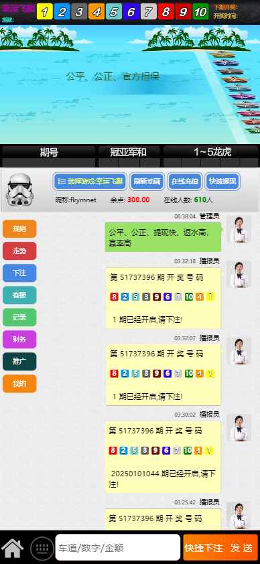The image size is (260, 564).
Task: Click the draw result bubble at 03:32:18
Action: click(164, 298)
